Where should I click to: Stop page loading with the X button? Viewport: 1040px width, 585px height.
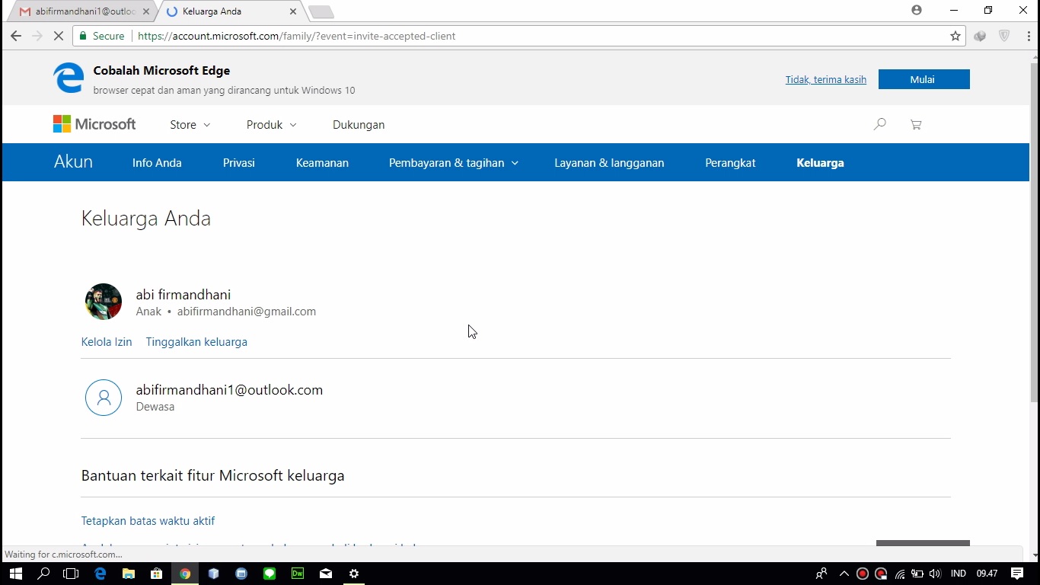(x=59, y=36)
